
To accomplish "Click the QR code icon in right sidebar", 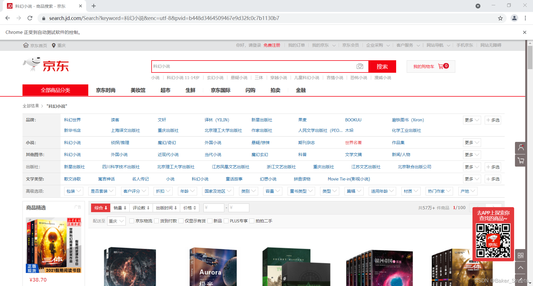I will click(x=521, y=255).
